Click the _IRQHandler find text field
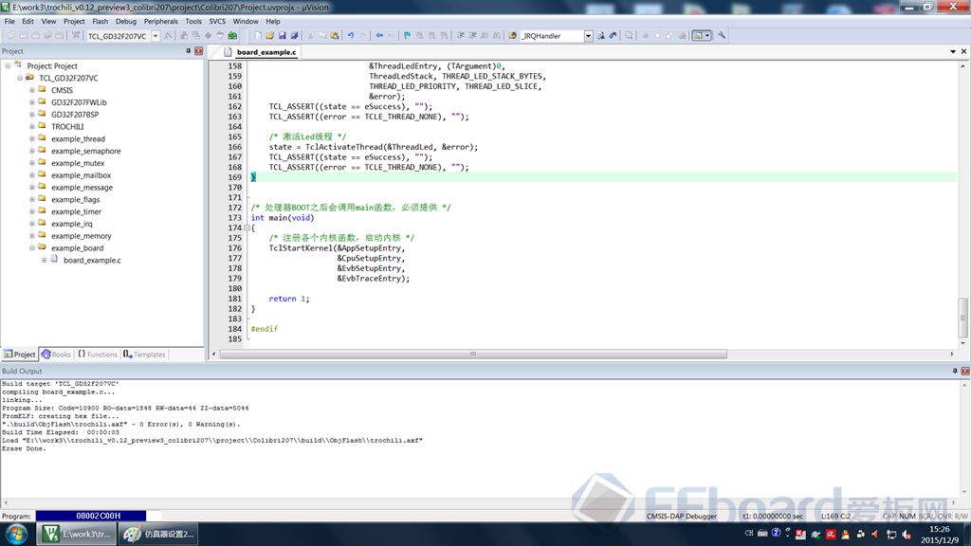Viewport: 971px width, 546px height. [550, 36]
